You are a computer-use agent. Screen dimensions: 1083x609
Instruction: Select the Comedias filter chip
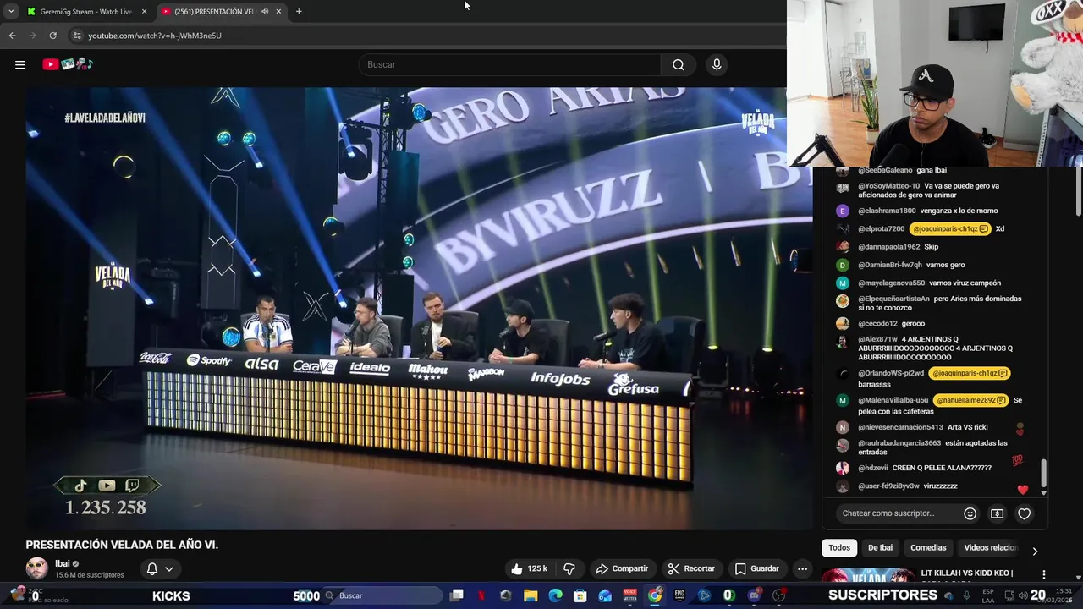click(928, 547)
